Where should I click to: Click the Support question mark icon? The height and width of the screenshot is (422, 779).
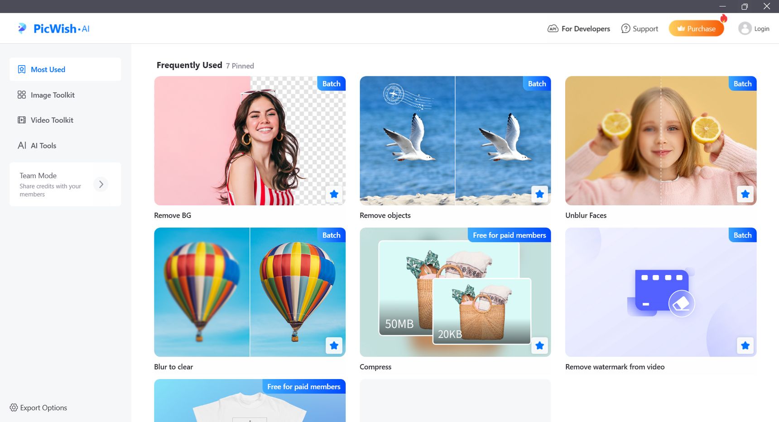coord(625,28)
